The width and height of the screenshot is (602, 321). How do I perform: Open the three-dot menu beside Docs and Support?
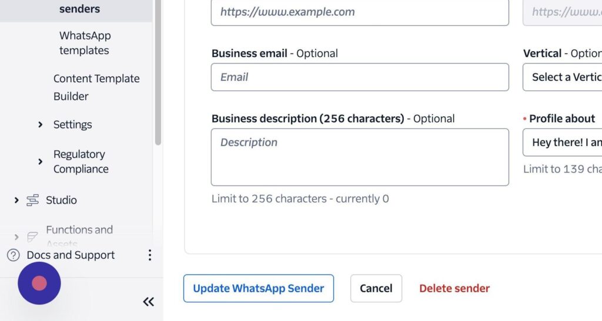point(150,255)
